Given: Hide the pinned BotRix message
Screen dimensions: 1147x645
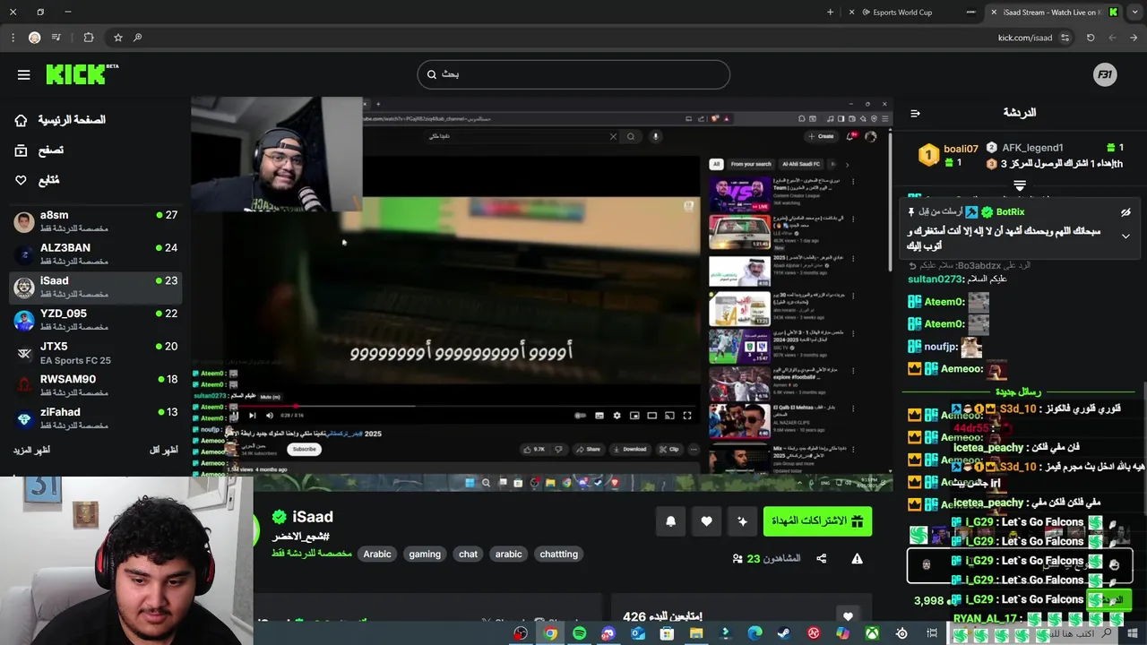Looking at the screenshot, I should 1125,212.
